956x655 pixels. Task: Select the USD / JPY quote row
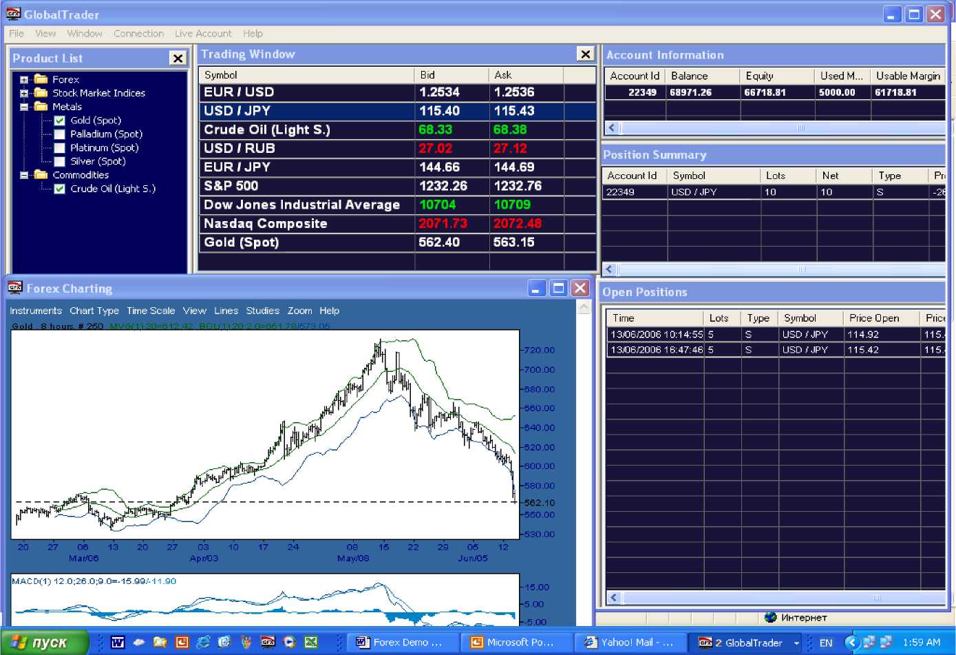tap(397, 111)
